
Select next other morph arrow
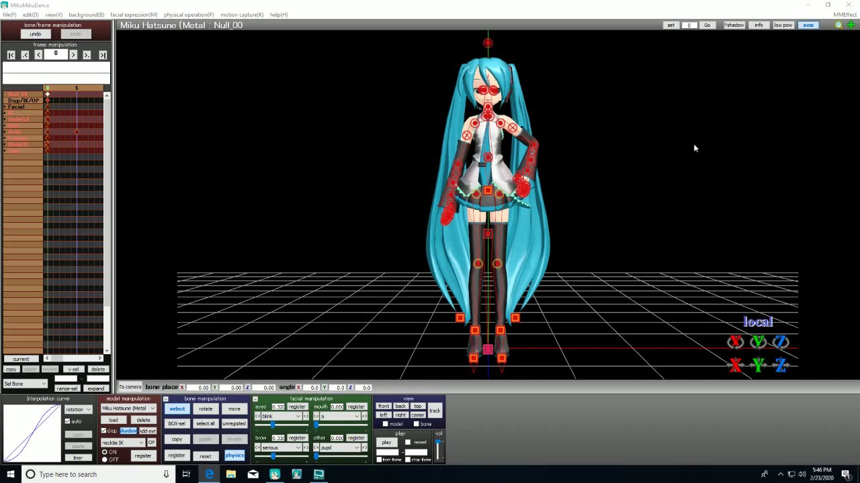365,447
